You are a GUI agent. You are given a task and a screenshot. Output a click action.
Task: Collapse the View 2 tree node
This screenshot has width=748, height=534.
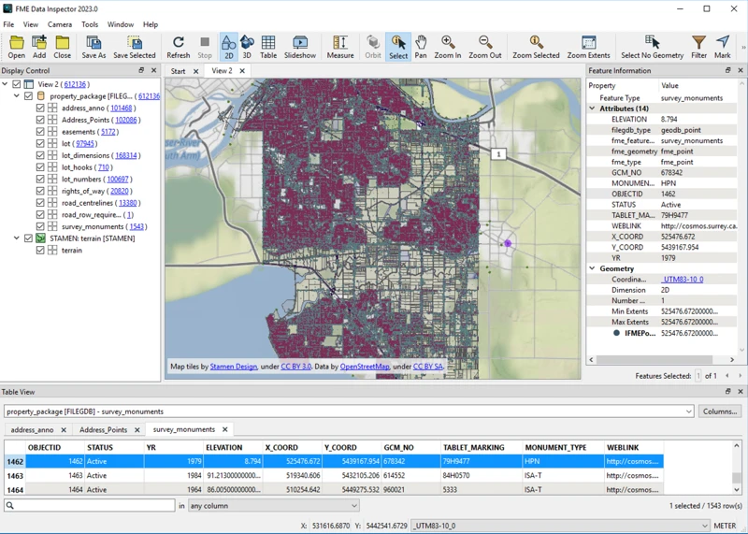coord(6,84)
